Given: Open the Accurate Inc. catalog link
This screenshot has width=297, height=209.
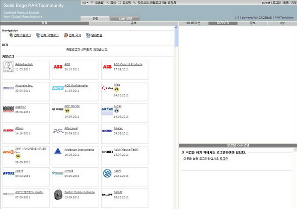Looking at the screenshot, I should [24, 85].
